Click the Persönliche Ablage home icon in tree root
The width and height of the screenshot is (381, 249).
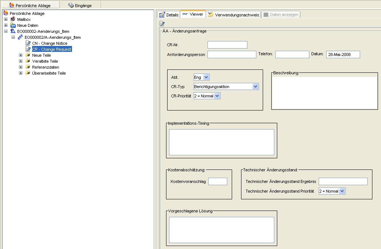pos(6,13)
